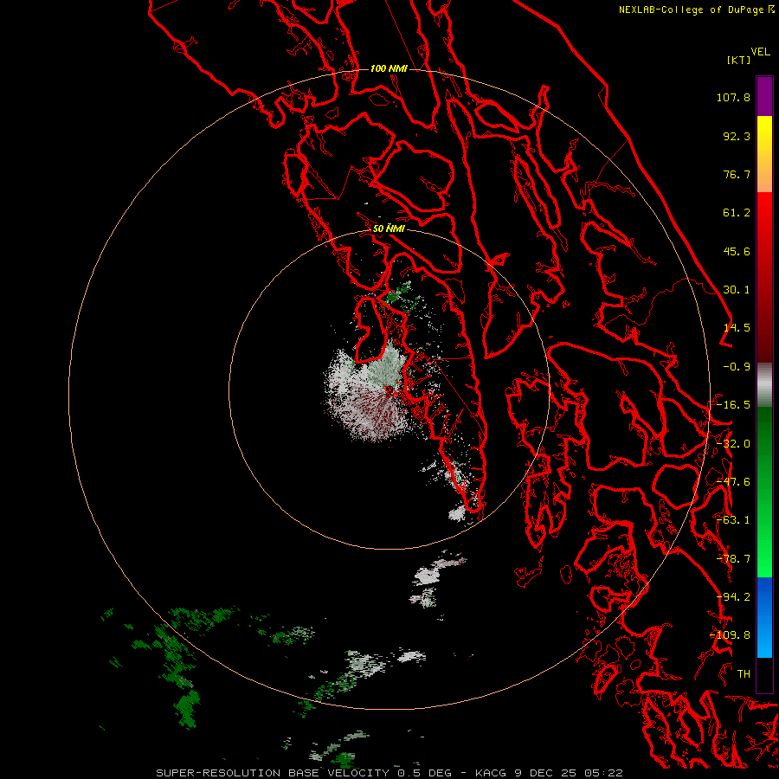Click the NEXLAB-College of DuPage label

(696, 10)
